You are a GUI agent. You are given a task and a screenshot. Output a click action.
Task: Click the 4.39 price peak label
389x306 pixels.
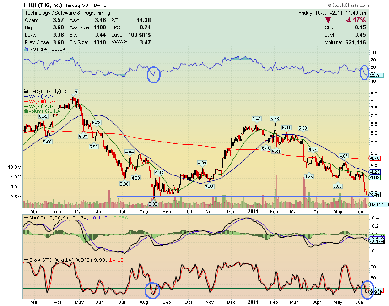click(x=202, y=163)
